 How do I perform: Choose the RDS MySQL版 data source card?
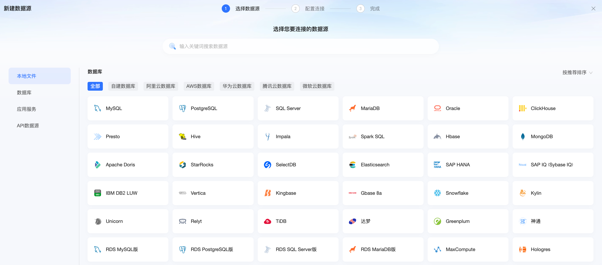[128, 250]
